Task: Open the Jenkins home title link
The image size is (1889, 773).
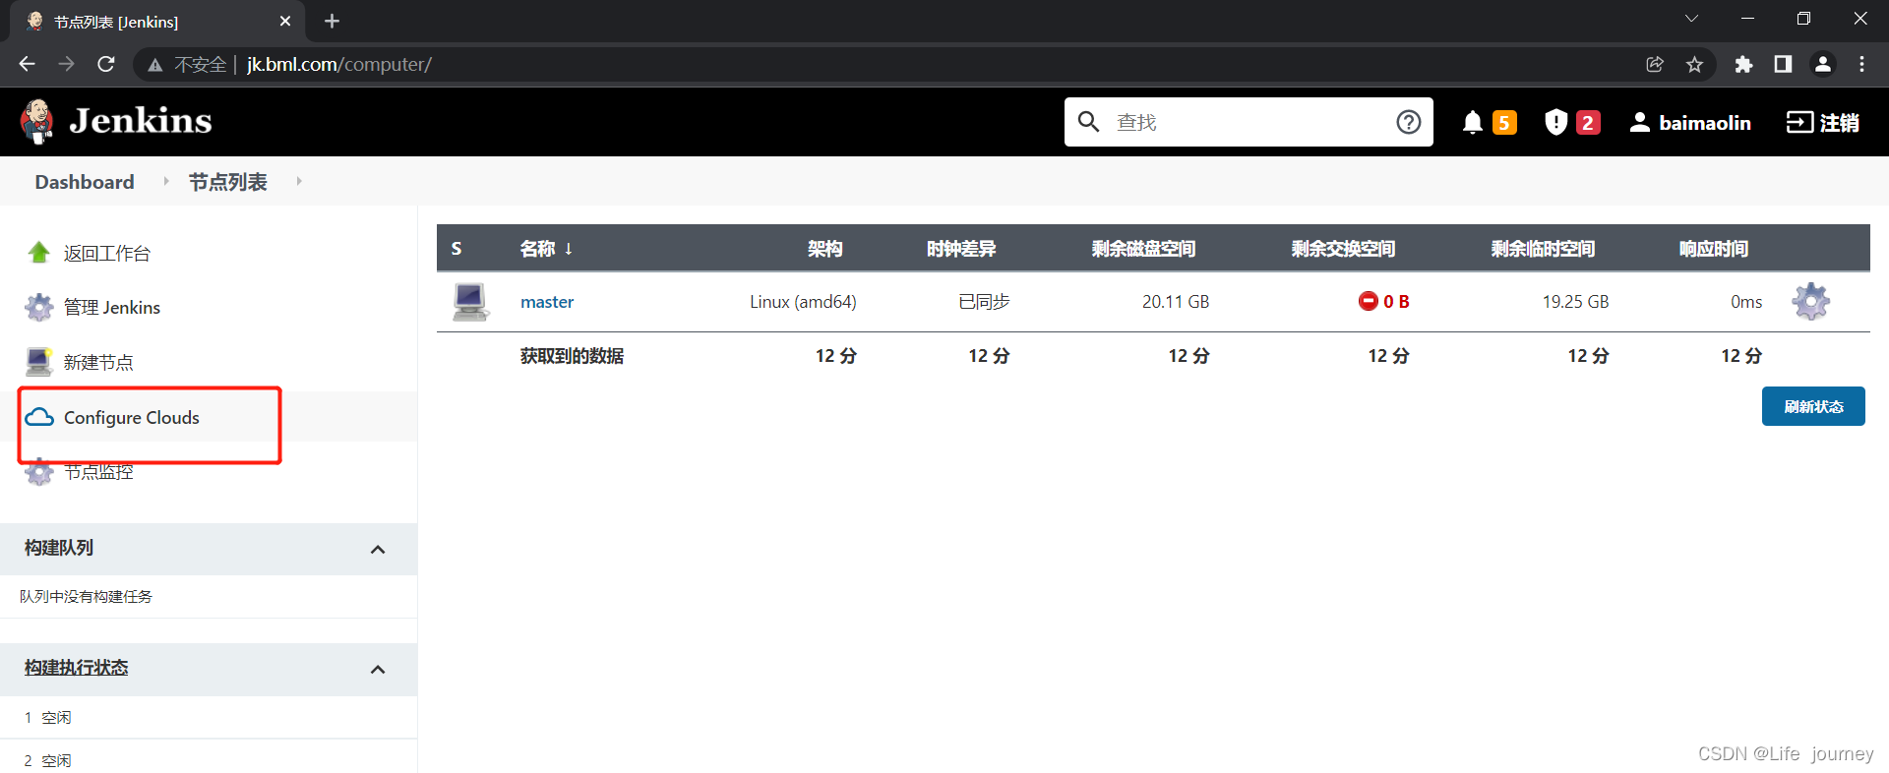Action: [141, 121]
